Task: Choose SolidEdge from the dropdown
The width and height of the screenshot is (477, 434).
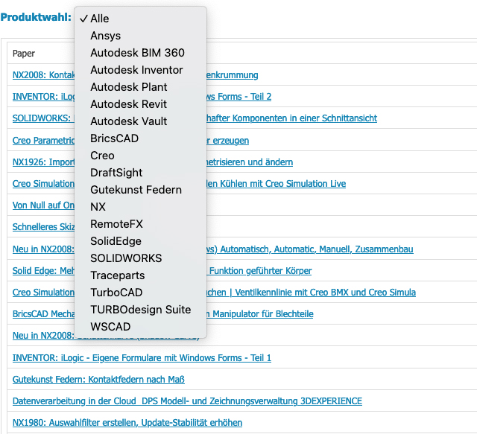Action: point(140,241)
